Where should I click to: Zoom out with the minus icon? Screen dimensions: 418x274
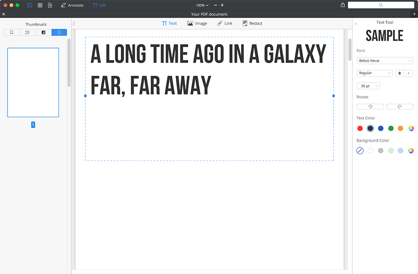pos(216,5)
